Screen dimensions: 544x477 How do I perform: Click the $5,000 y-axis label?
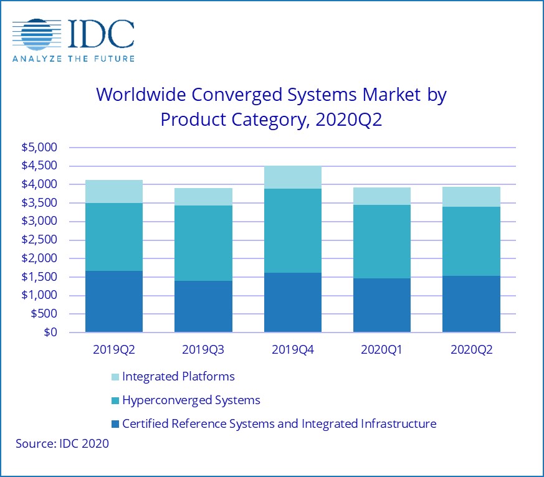[39, 148]
